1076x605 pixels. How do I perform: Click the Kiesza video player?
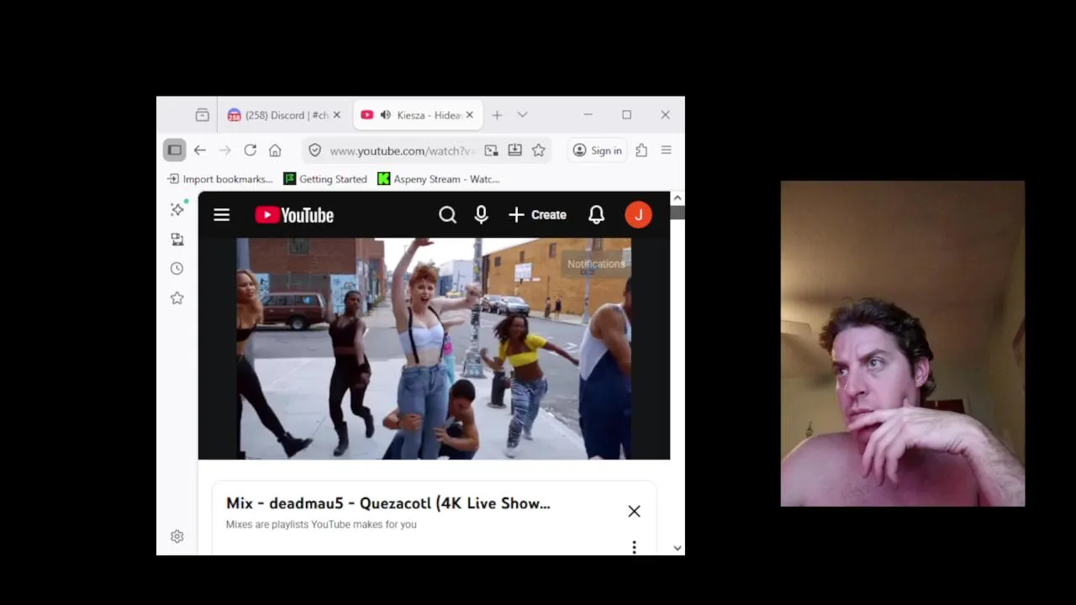click(434, 349)
